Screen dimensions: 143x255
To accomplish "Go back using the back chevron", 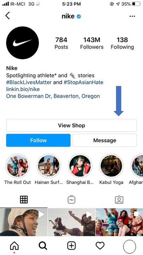I will (x=7, y=16).
